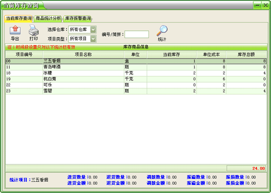This screenshot has height=193, width=271.
Task: Click the 单位成本 column header
Action: coord(211,54)
